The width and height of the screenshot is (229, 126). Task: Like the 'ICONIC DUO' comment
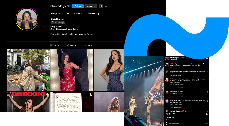coord(208,92)
